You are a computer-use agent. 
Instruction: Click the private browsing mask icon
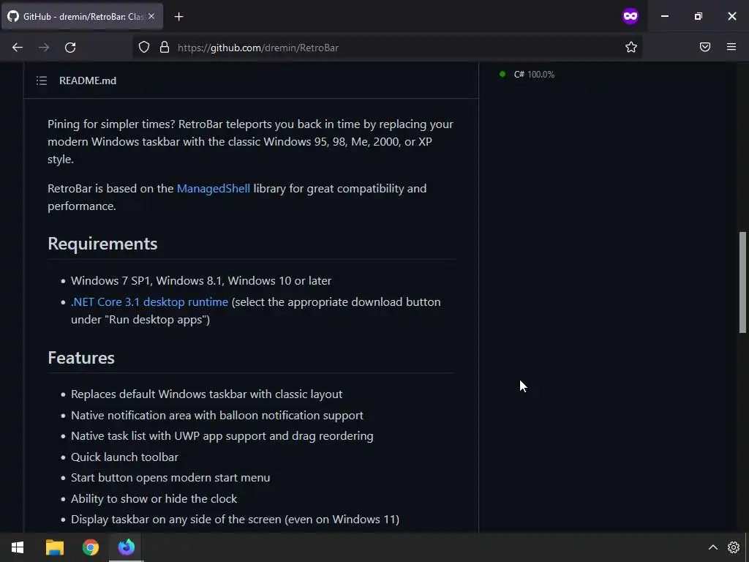tap(630, 16)
